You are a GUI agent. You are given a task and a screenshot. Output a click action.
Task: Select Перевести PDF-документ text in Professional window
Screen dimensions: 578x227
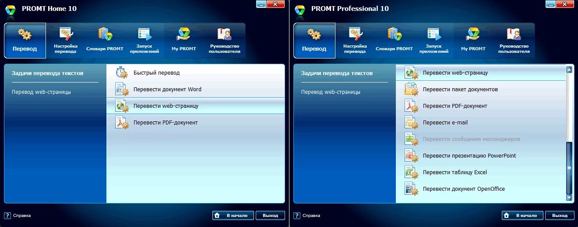pyautogui.click(x=455, y=106)
